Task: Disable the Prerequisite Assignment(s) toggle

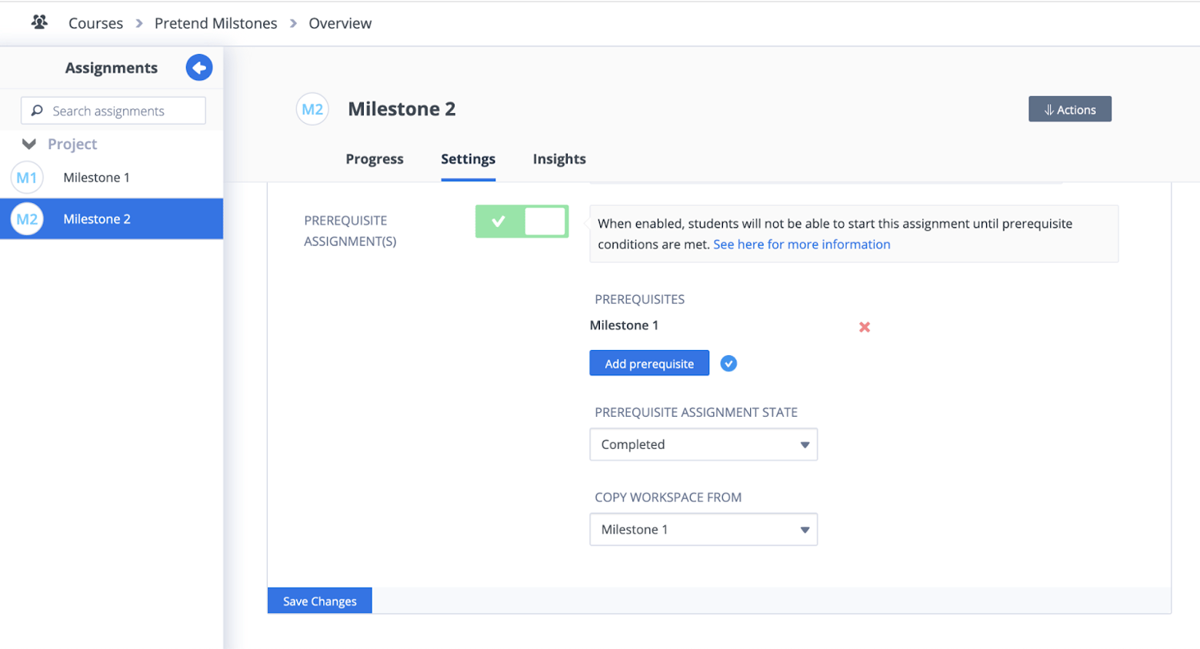Action: (x=522, y=221)
